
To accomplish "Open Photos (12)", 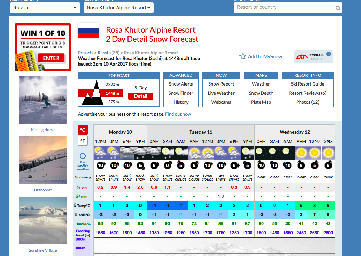I will [x=308, y=102].
